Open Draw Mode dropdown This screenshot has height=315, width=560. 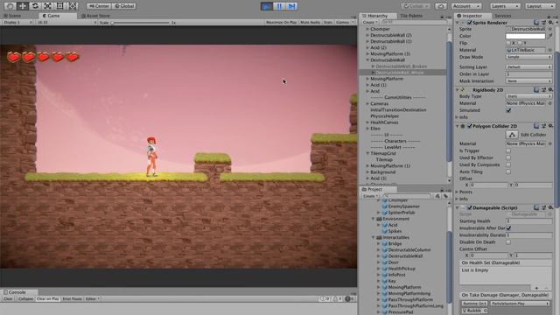528,57
